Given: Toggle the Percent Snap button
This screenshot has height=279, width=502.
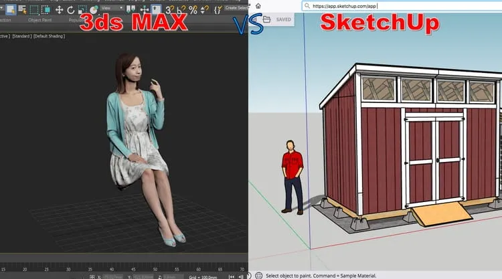Looking at the screenshot, I should click(193, 10).
